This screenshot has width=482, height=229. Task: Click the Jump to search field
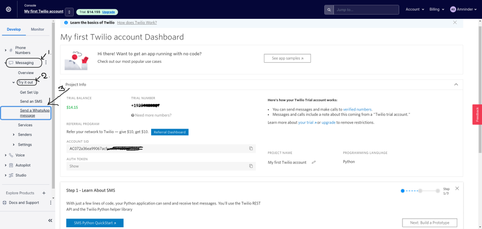tap(365, 9)
